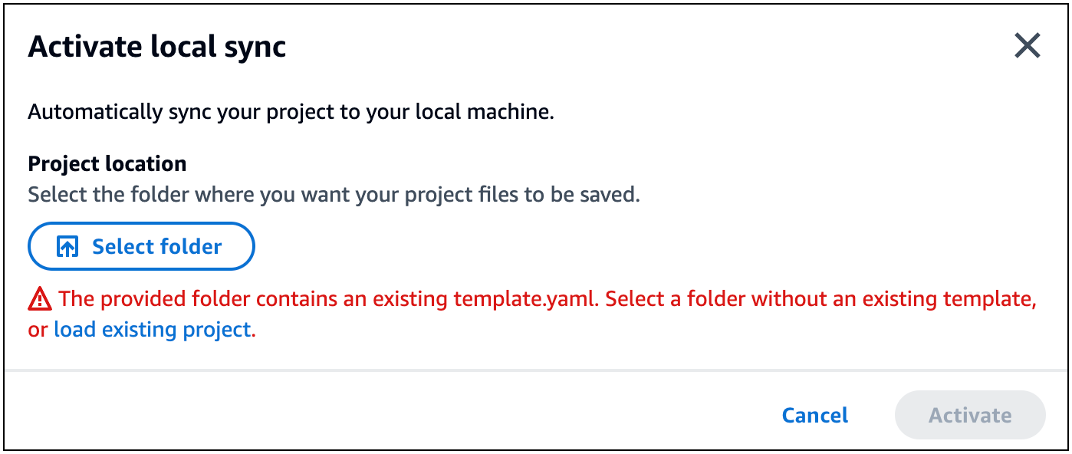Click the Activate local sync title
The width and height of the screenshot is (1072, 454).
coord(156,46)
